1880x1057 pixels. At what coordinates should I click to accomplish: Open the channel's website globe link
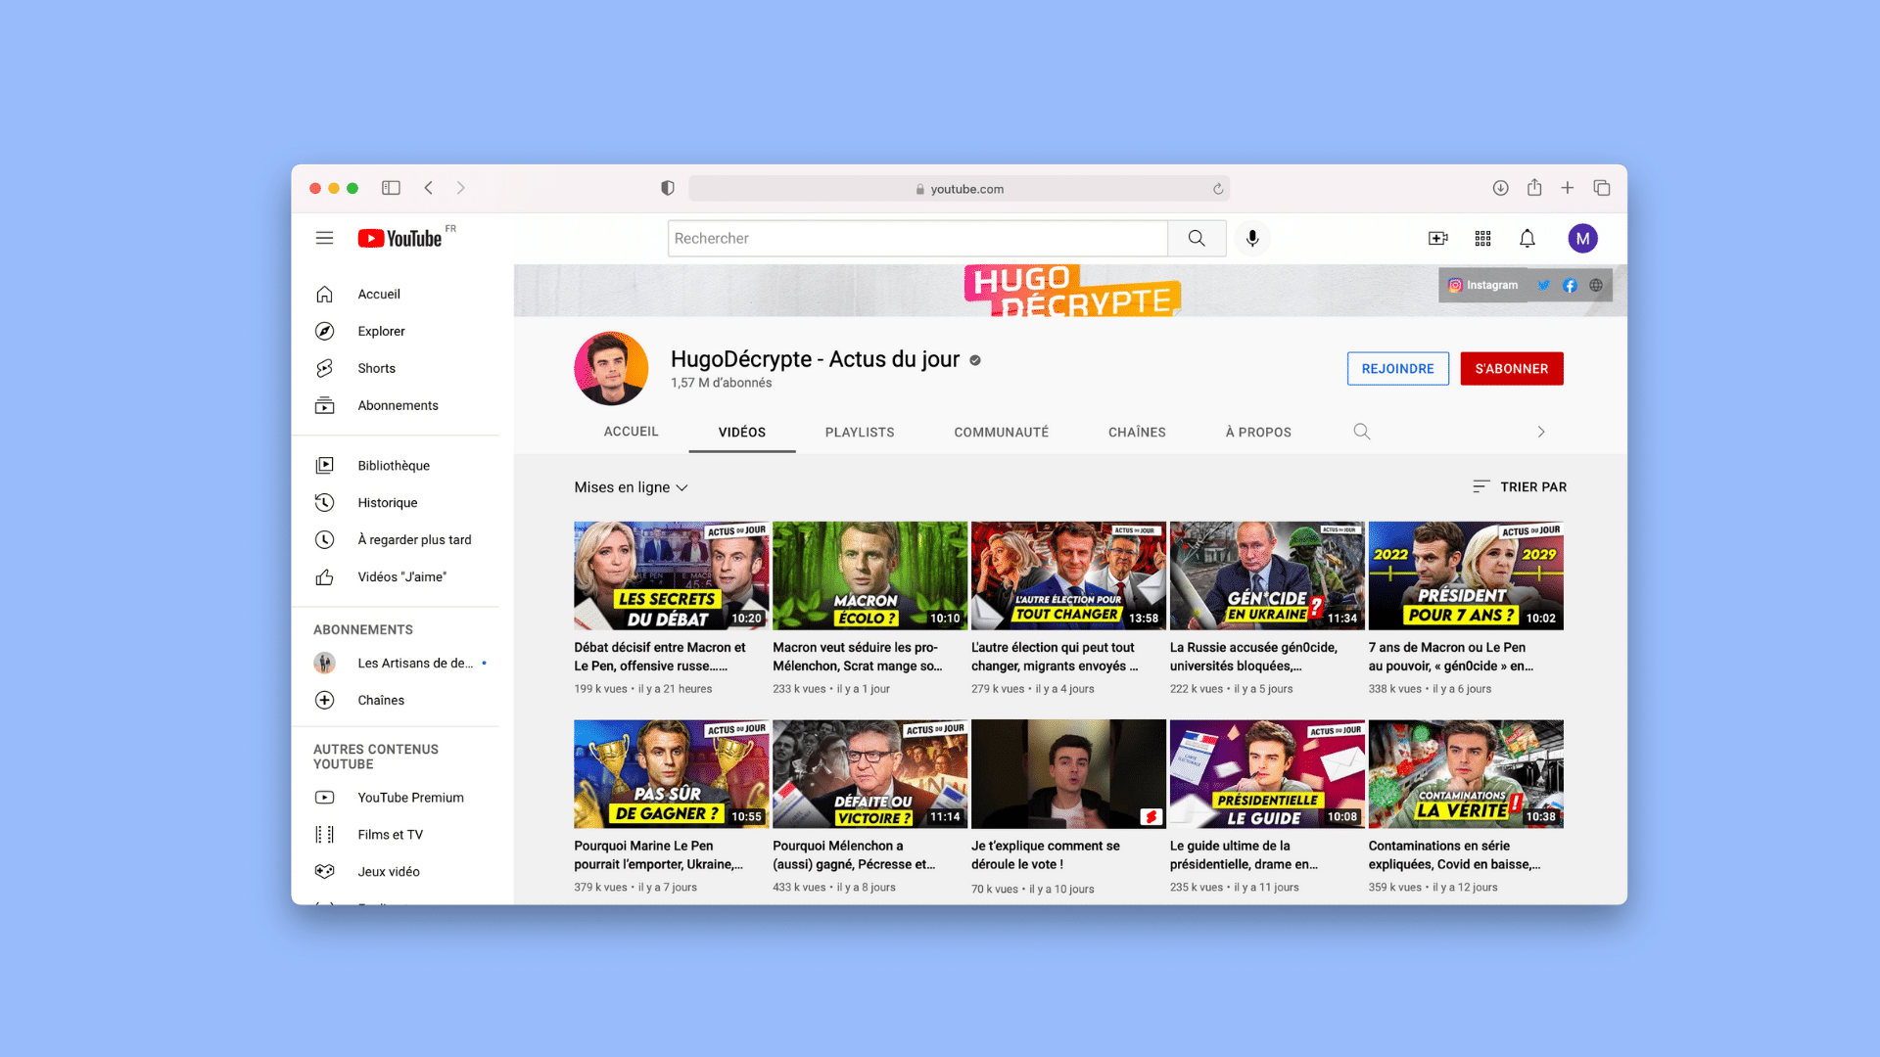coord(1596,285)
